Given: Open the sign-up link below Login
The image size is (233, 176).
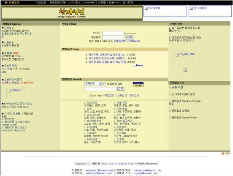Looking at the screenshot, I should [127, 41].
